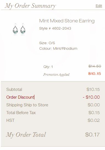Click the Subtotal label
The image size is (105, 150).
14,90
